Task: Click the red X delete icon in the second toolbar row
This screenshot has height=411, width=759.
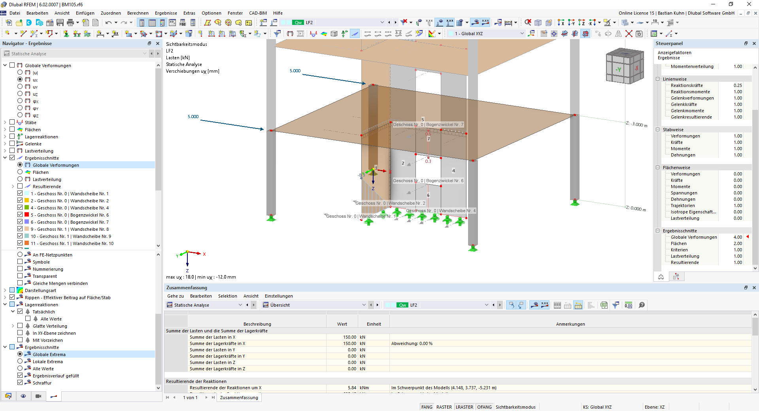Action: point(629,34)
